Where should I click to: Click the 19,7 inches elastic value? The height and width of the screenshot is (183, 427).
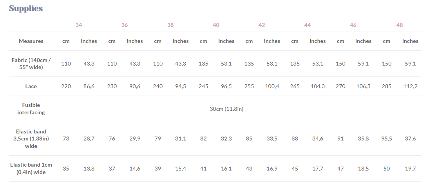pyautogui.click(x=410, y=169)
